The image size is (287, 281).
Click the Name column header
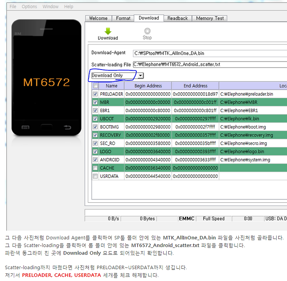[112, 85]
